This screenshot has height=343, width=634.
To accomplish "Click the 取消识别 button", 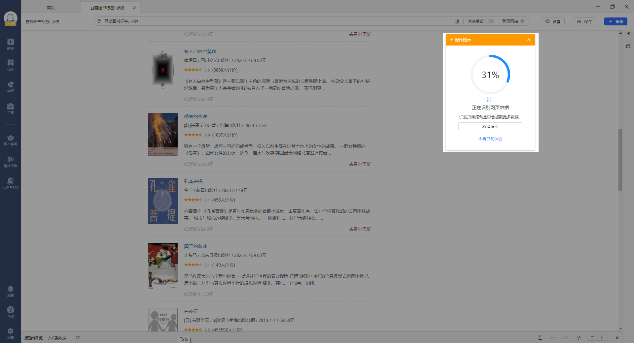I will click(x=490, y=126).
